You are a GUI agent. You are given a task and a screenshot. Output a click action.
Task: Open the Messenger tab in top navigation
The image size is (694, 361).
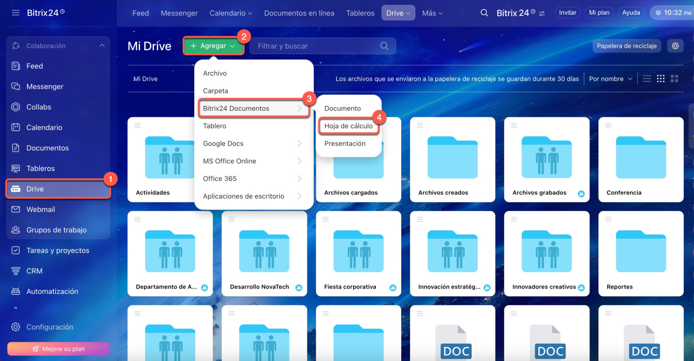(x=179, y=13)
